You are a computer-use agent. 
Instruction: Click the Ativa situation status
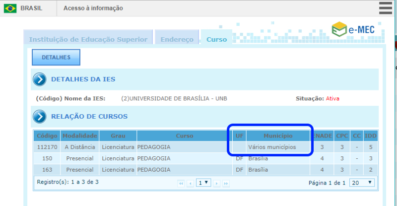pyautogui.click(x=332, y=99)
